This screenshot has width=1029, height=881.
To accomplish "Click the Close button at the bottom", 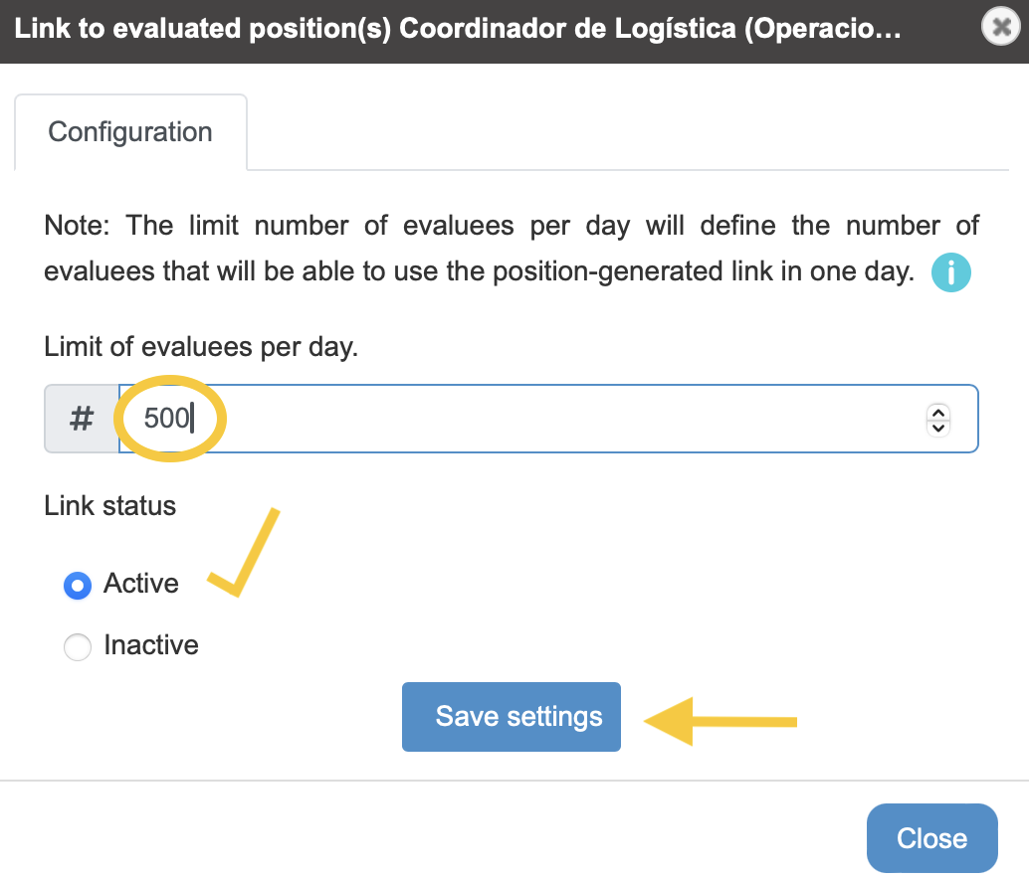I will (x=931, y=837).
